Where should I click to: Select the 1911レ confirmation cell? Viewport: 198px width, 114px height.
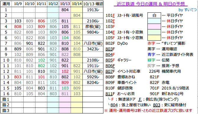[93, 66]
